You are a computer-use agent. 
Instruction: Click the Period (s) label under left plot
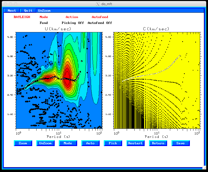click(58, 137)
